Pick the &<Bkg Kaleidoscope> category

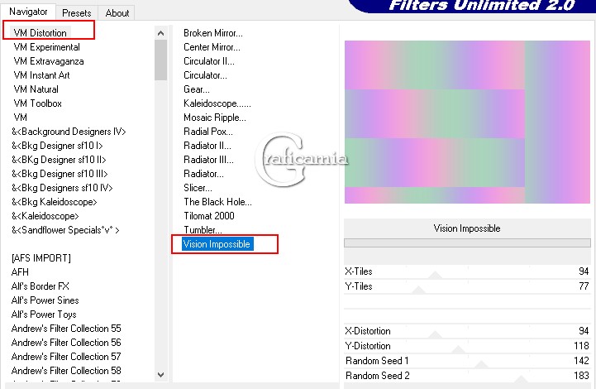(x=54, y=202)
